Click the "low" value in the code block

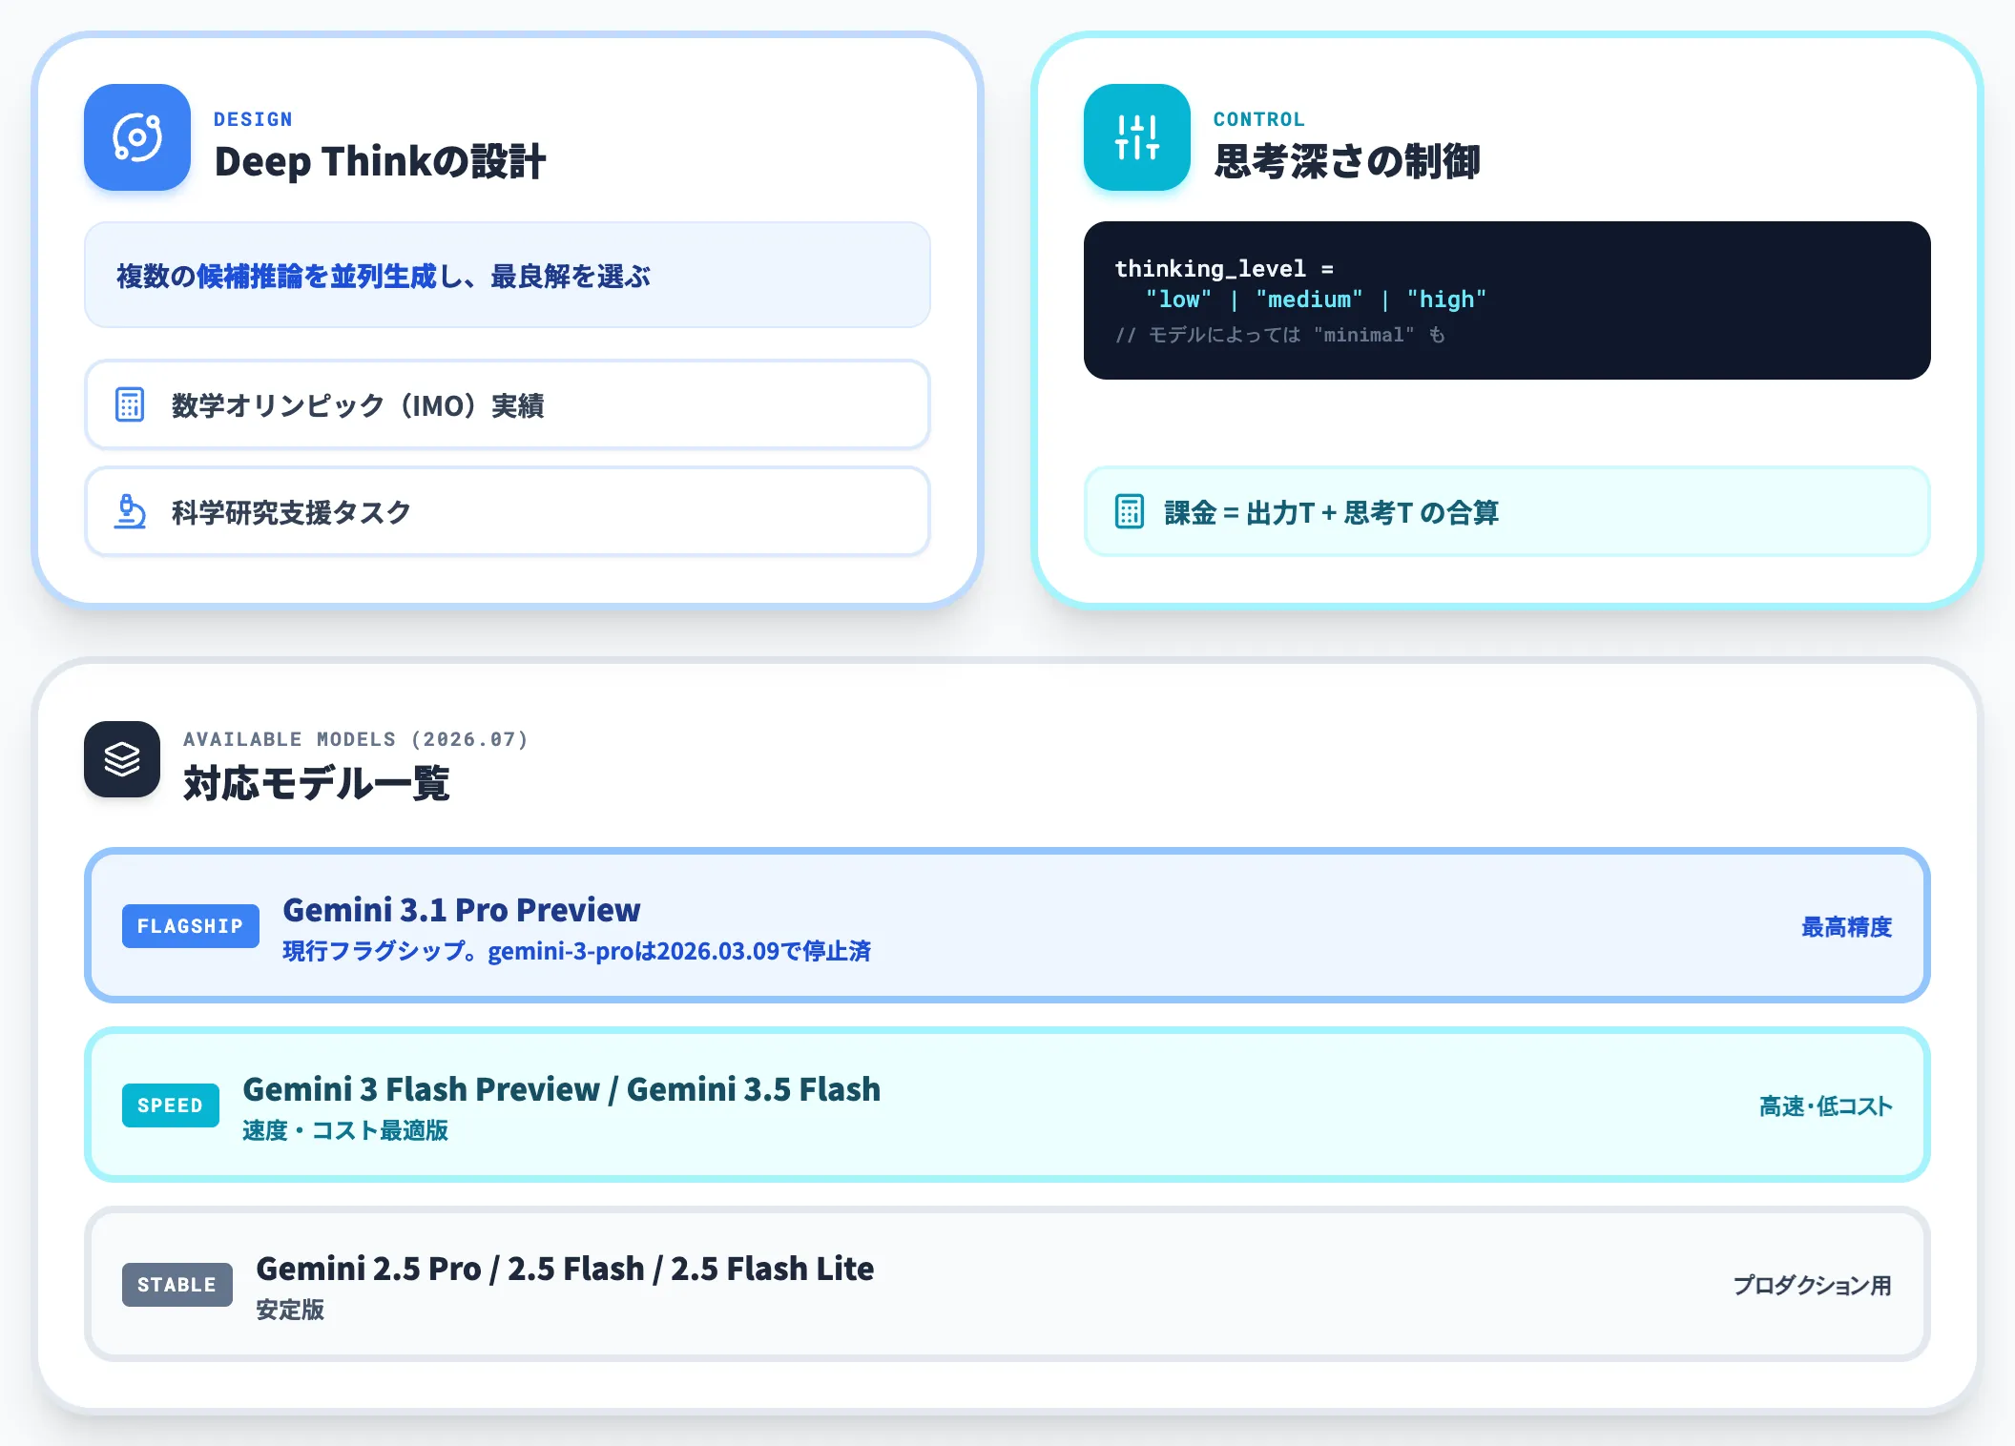coord(1178,300)
